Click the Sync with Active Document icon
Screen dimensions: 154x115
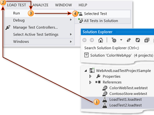pos(129,40)
